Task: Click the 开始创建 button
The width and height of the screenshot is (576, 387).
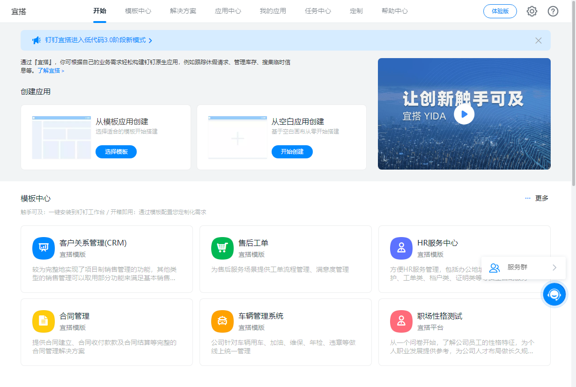Action: [x=292, y=152]
